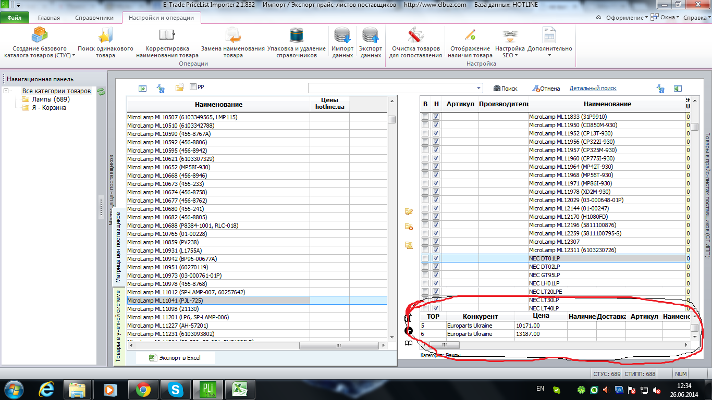Open Корректировка наименования товара tool
The width and height of the screenshot is (712, 400).
[167, 35]
